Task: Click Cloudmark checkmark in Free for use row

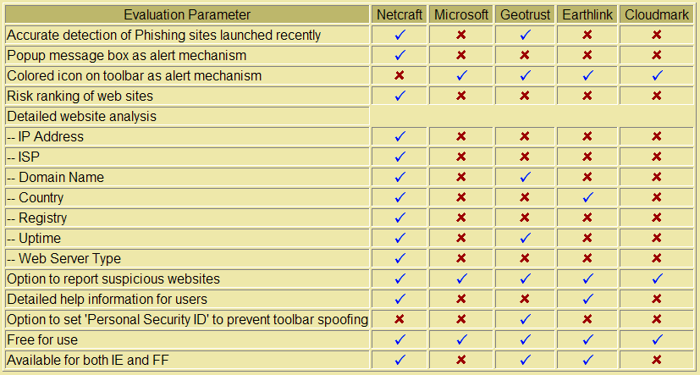Action: coord(656,339)
